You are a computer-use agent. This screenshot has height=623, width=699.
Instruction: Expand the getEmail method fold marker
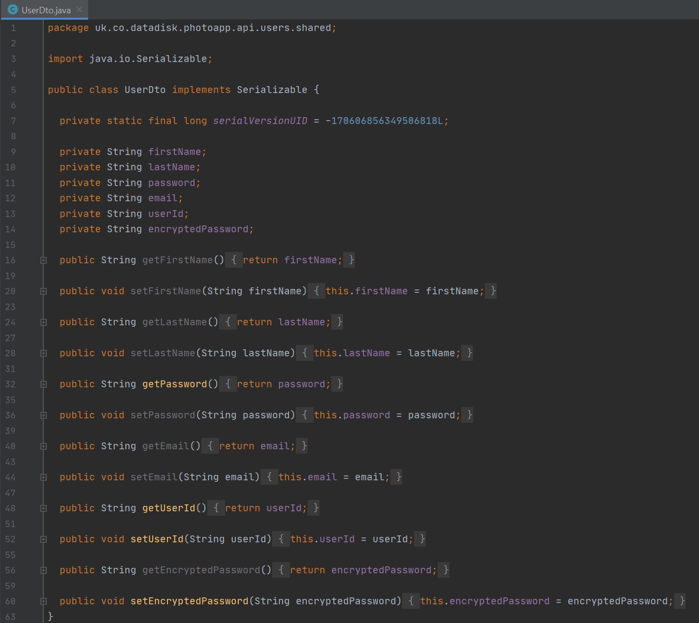click(x=43, y=446)
